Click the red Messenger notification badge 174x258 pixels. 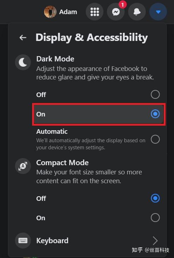(122, 5)
